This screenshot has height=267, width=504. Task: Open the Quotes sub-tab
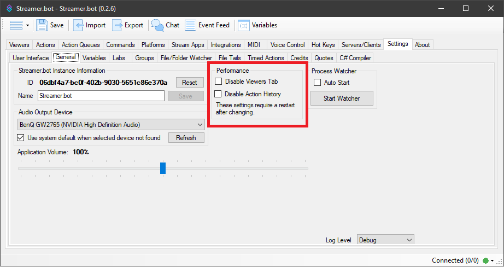click(x=324, y=58)
